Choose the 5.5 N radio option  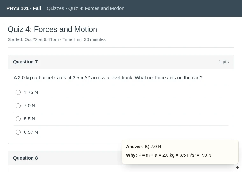pos(18,119)
